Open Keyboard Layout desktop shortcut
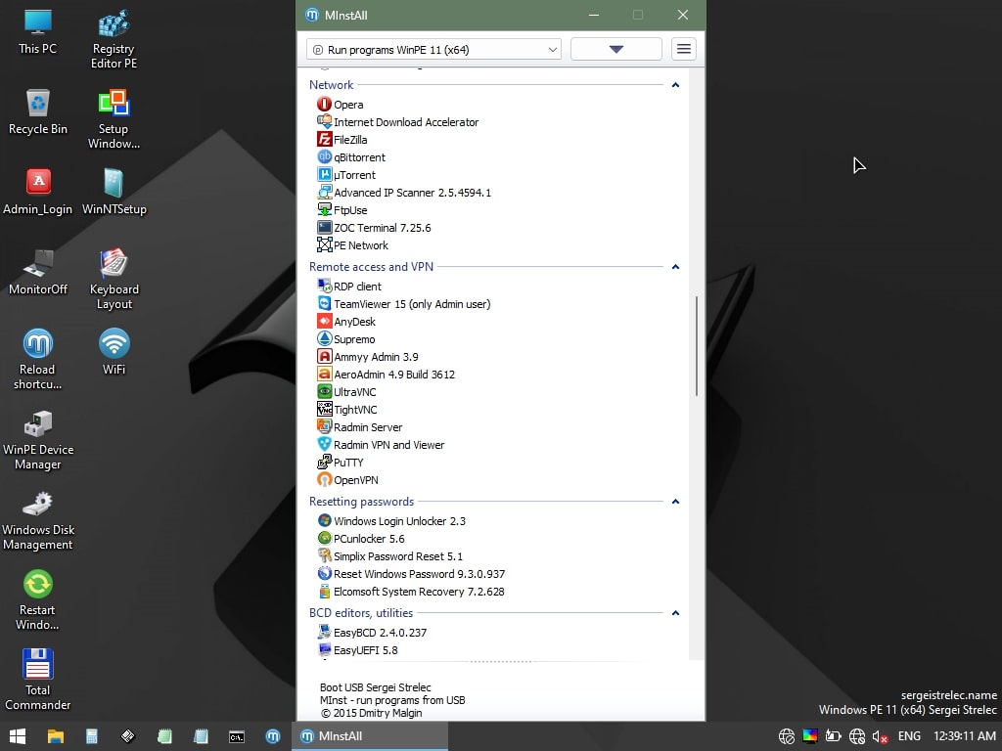The height and width of the screenshot is (751, 1002). [114, 280]
